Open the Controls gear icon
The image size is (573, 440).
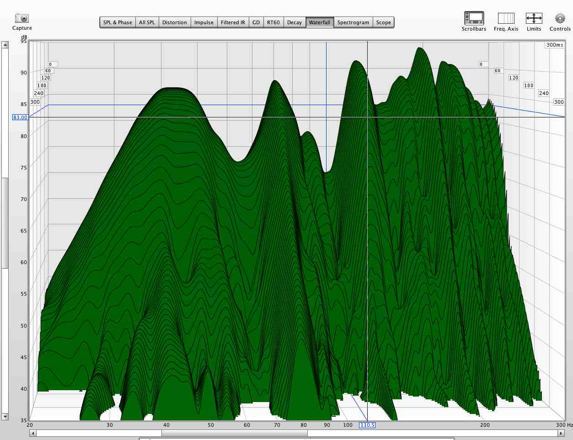click(560, 18)
